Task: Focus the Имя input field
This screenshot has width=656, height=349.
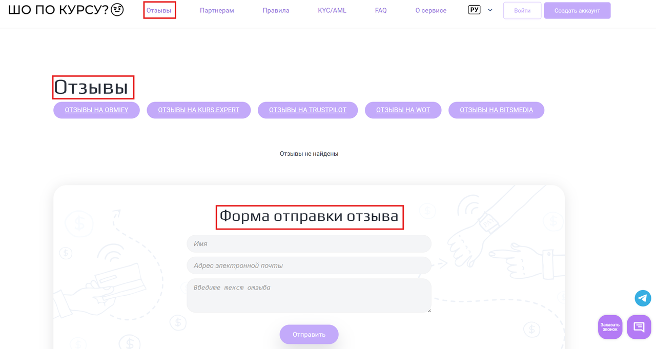Action: coord(309,243)
